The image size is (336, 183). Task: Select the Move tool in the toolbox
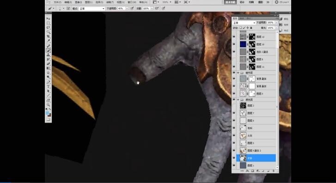pos(48,19)
